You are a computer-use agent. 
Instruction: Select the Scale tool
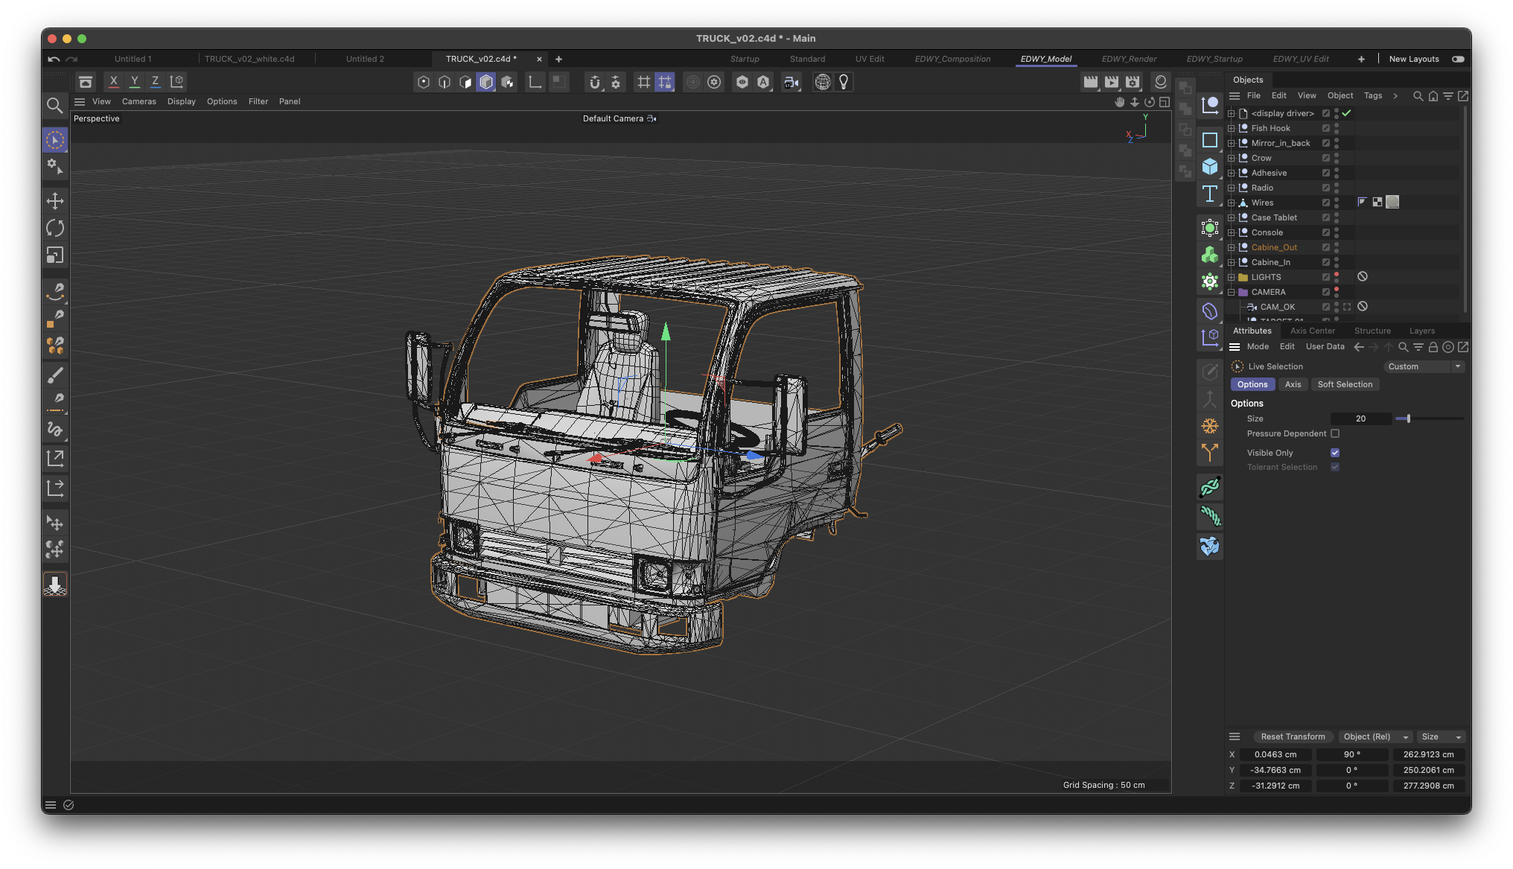(55, 255)
